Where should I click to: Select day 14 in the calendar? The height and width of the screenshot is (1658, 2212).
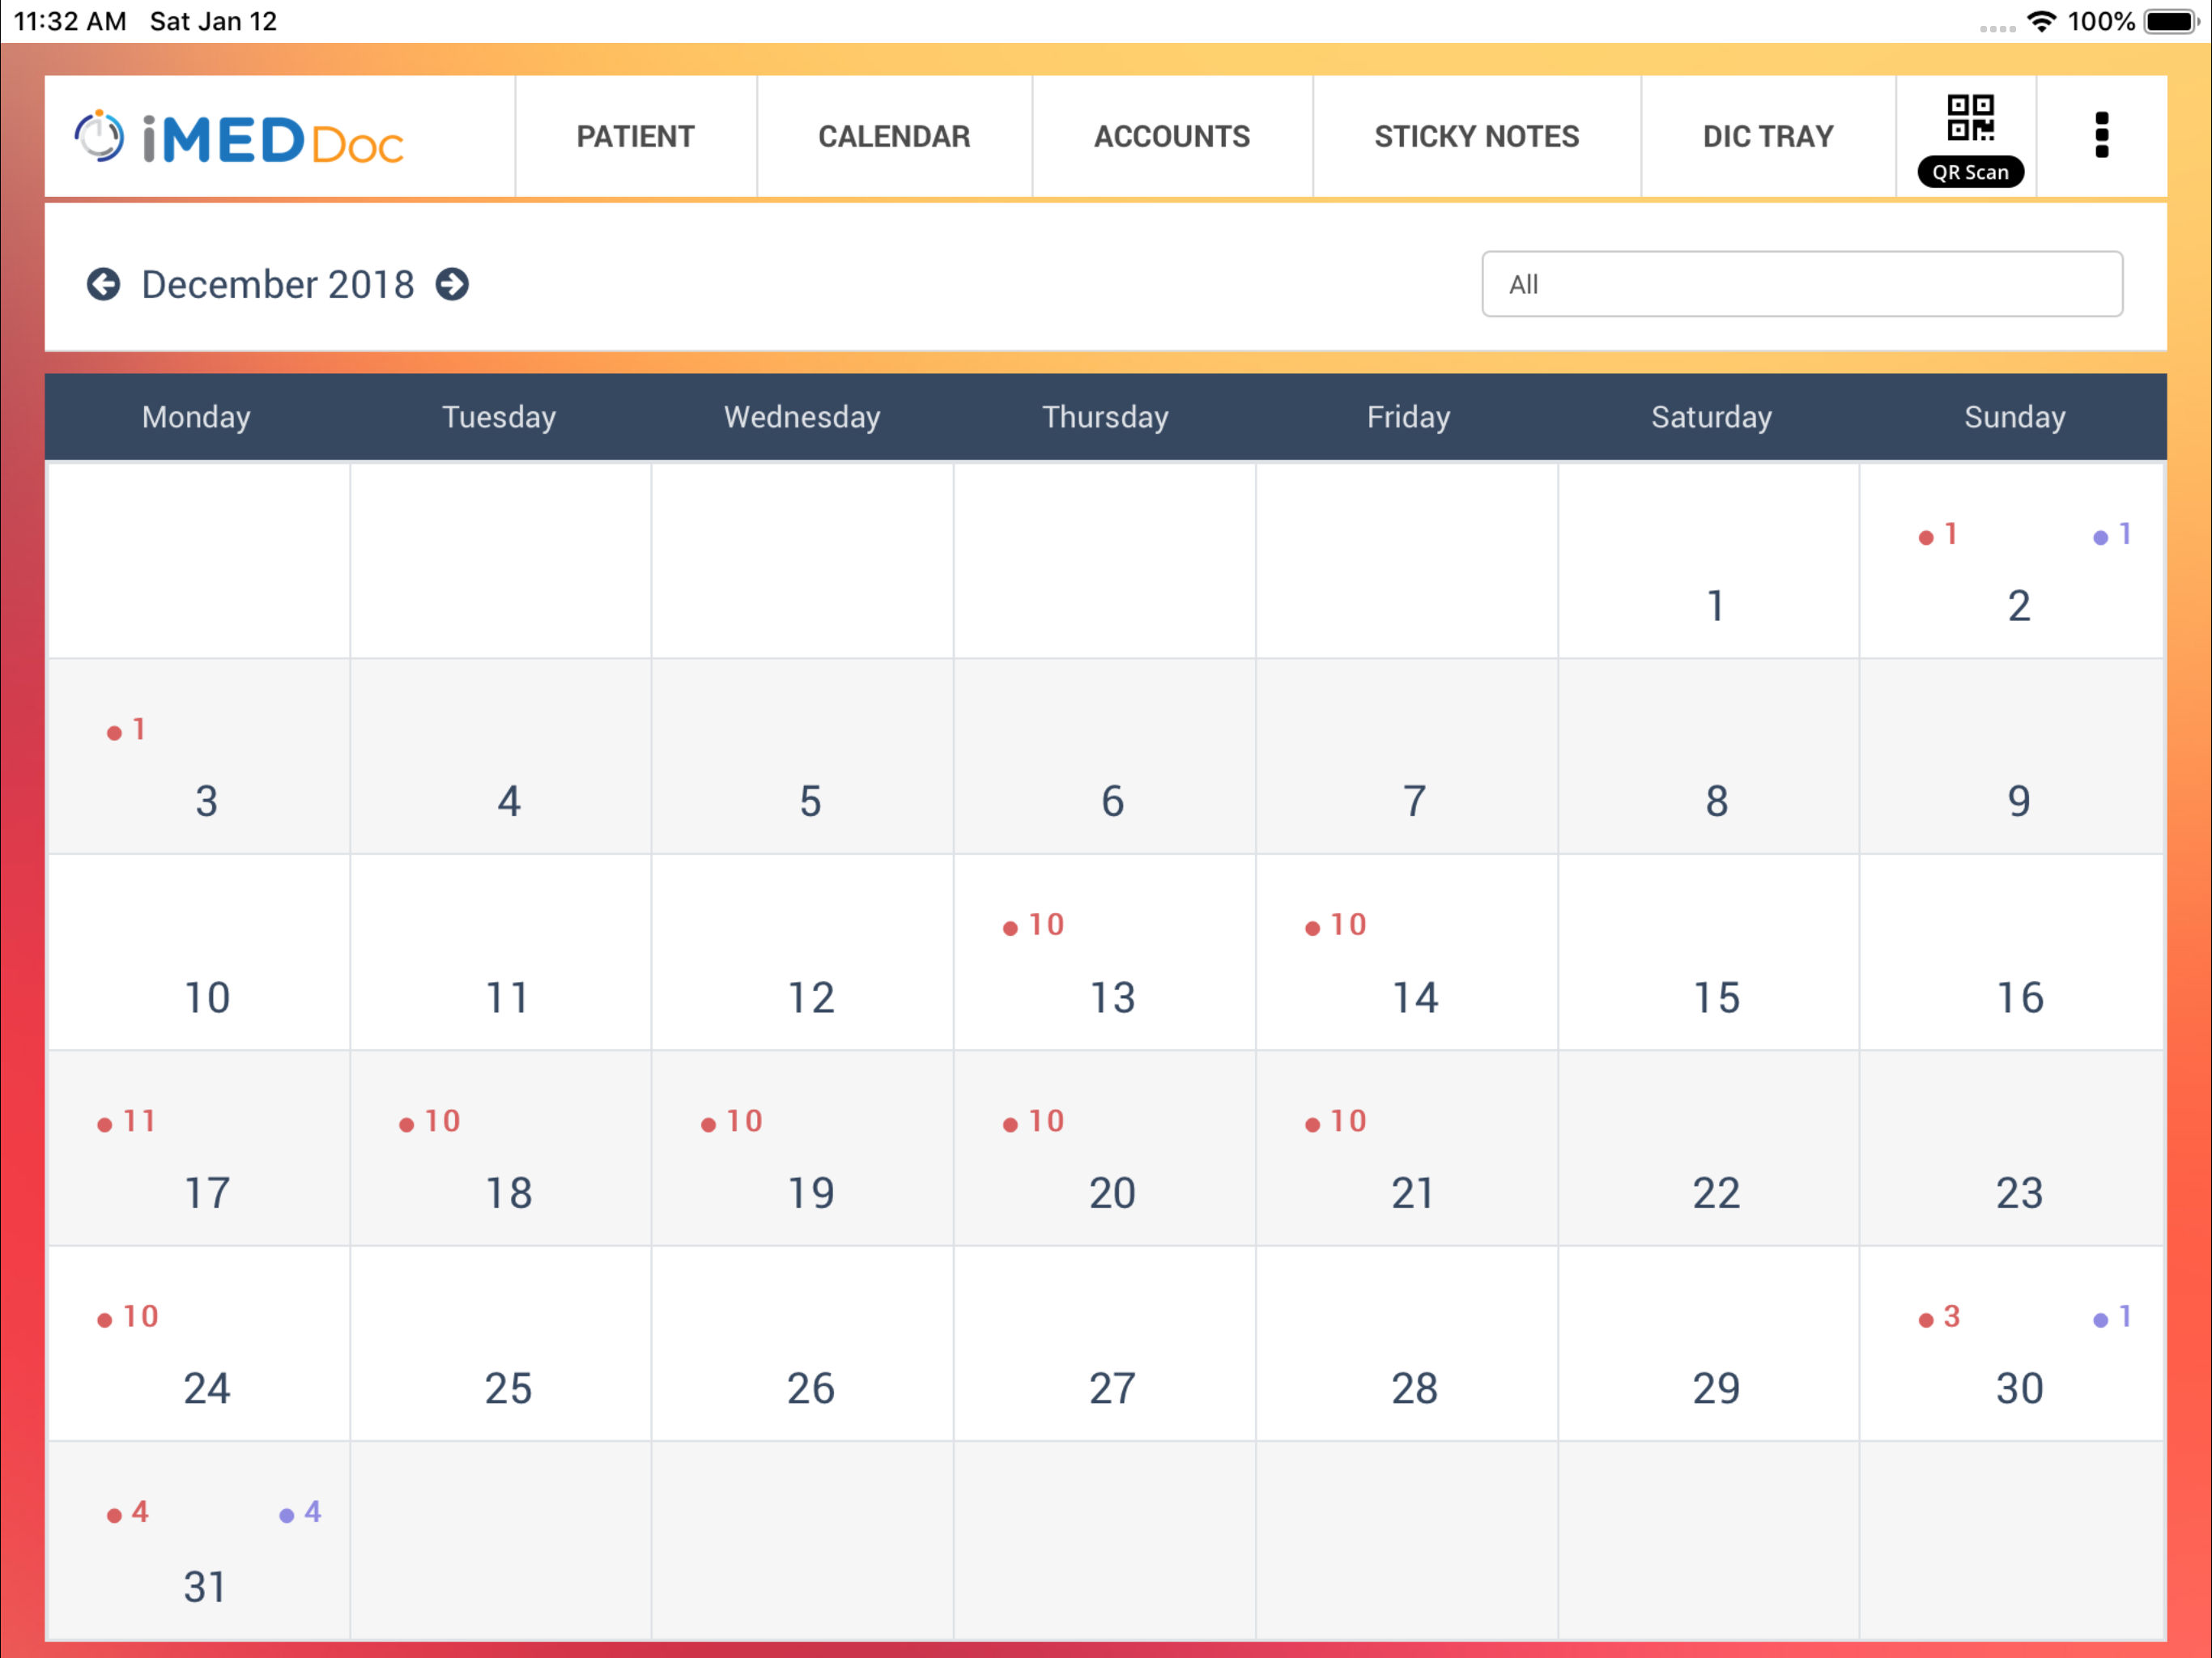coord(1407,952)
